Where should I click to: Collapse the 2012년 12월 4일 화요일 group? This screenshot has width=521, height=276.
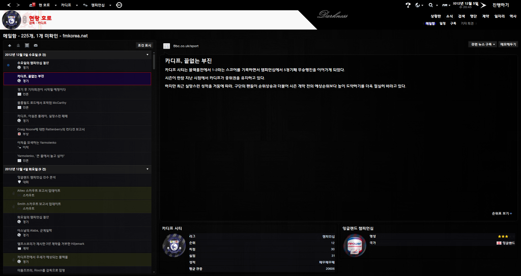click(148, 169)
